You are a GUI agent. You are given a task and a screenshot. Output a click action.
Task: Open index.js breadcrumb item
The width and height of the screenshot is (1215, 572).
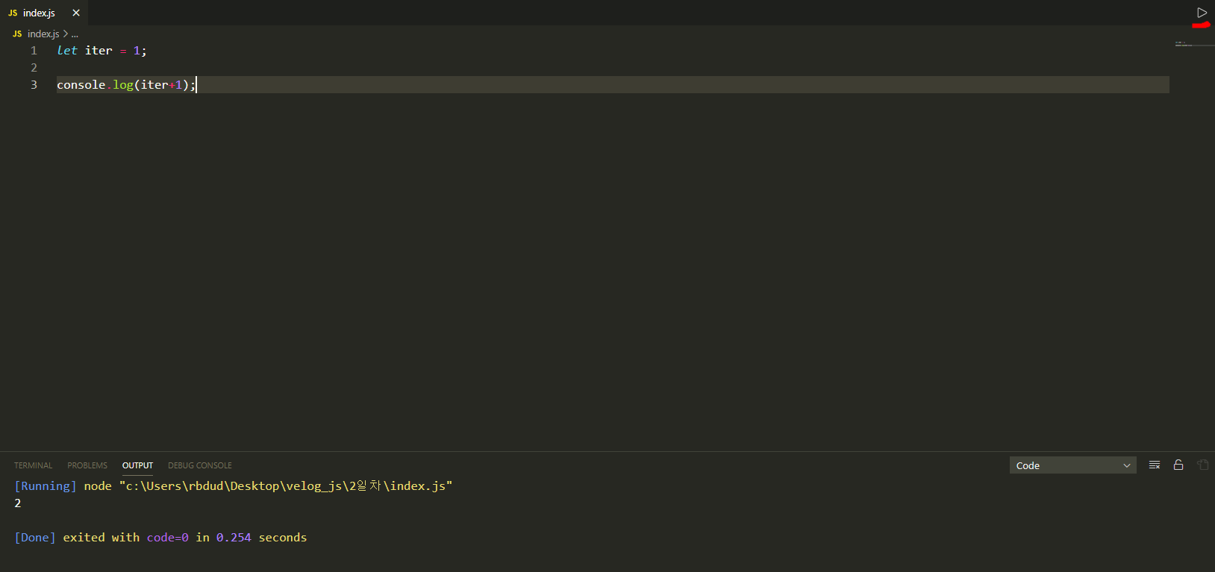point(43,34)
